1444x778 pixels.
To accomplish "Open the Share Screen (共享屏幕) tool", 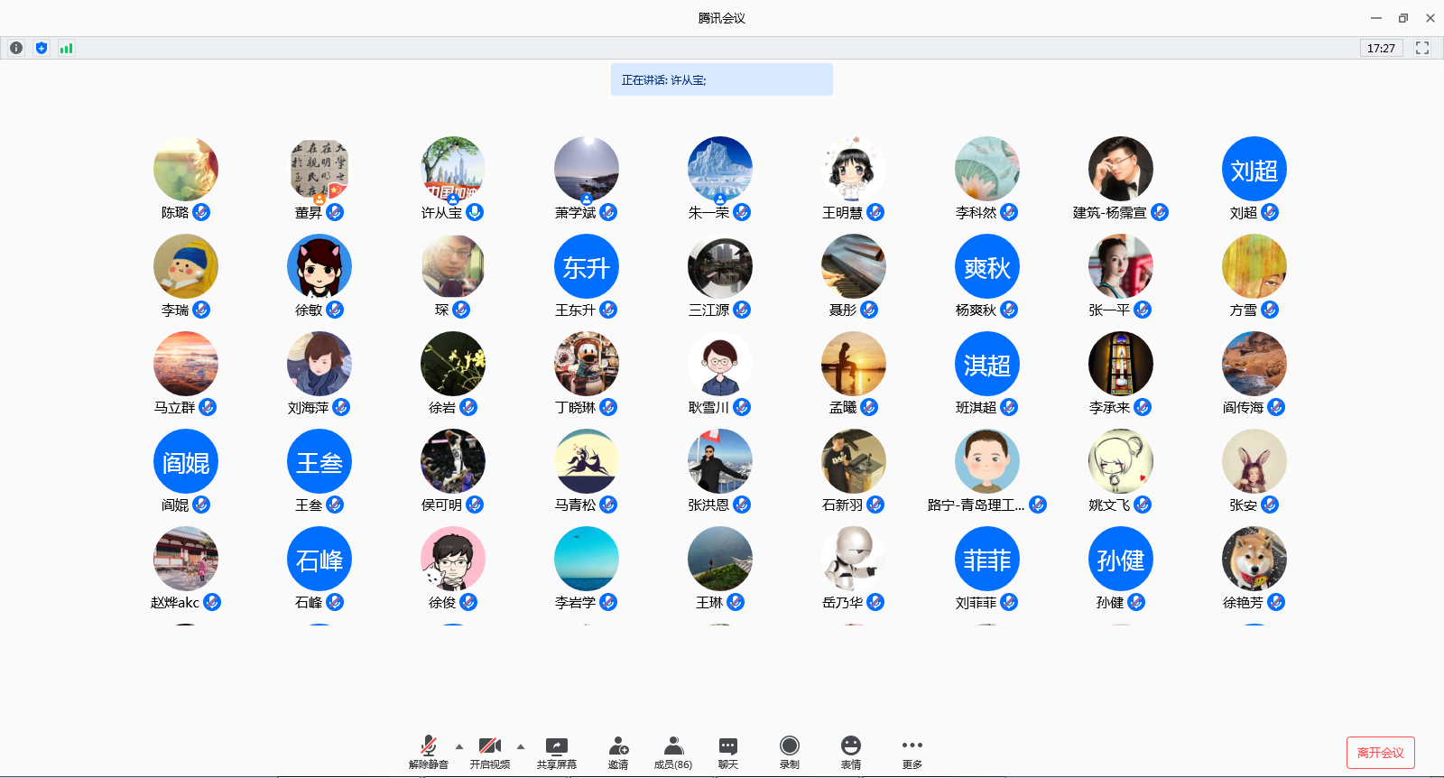I will point(556,752).
